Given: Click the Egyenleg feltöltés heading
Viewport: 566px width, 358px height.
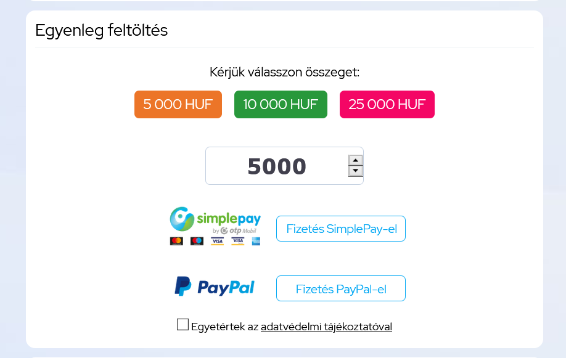Looking at the screenshot, I should coord(102,30).
